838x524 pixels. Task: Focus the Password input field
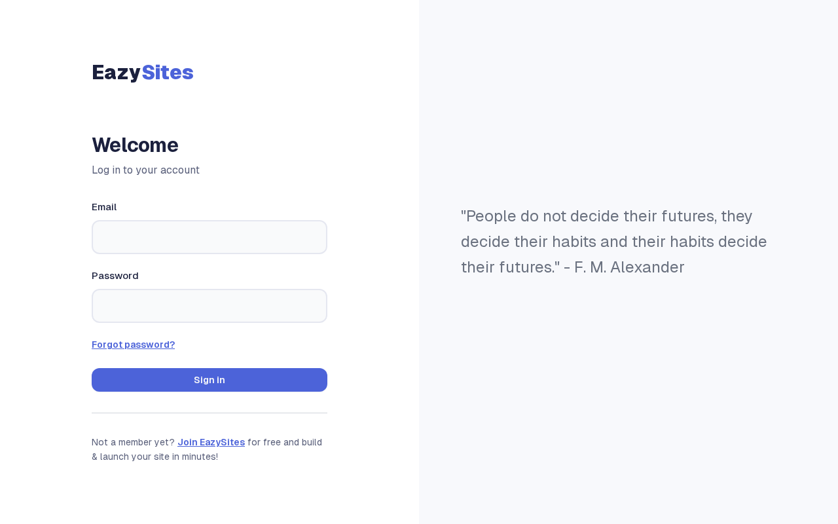(x=209, y=306)
